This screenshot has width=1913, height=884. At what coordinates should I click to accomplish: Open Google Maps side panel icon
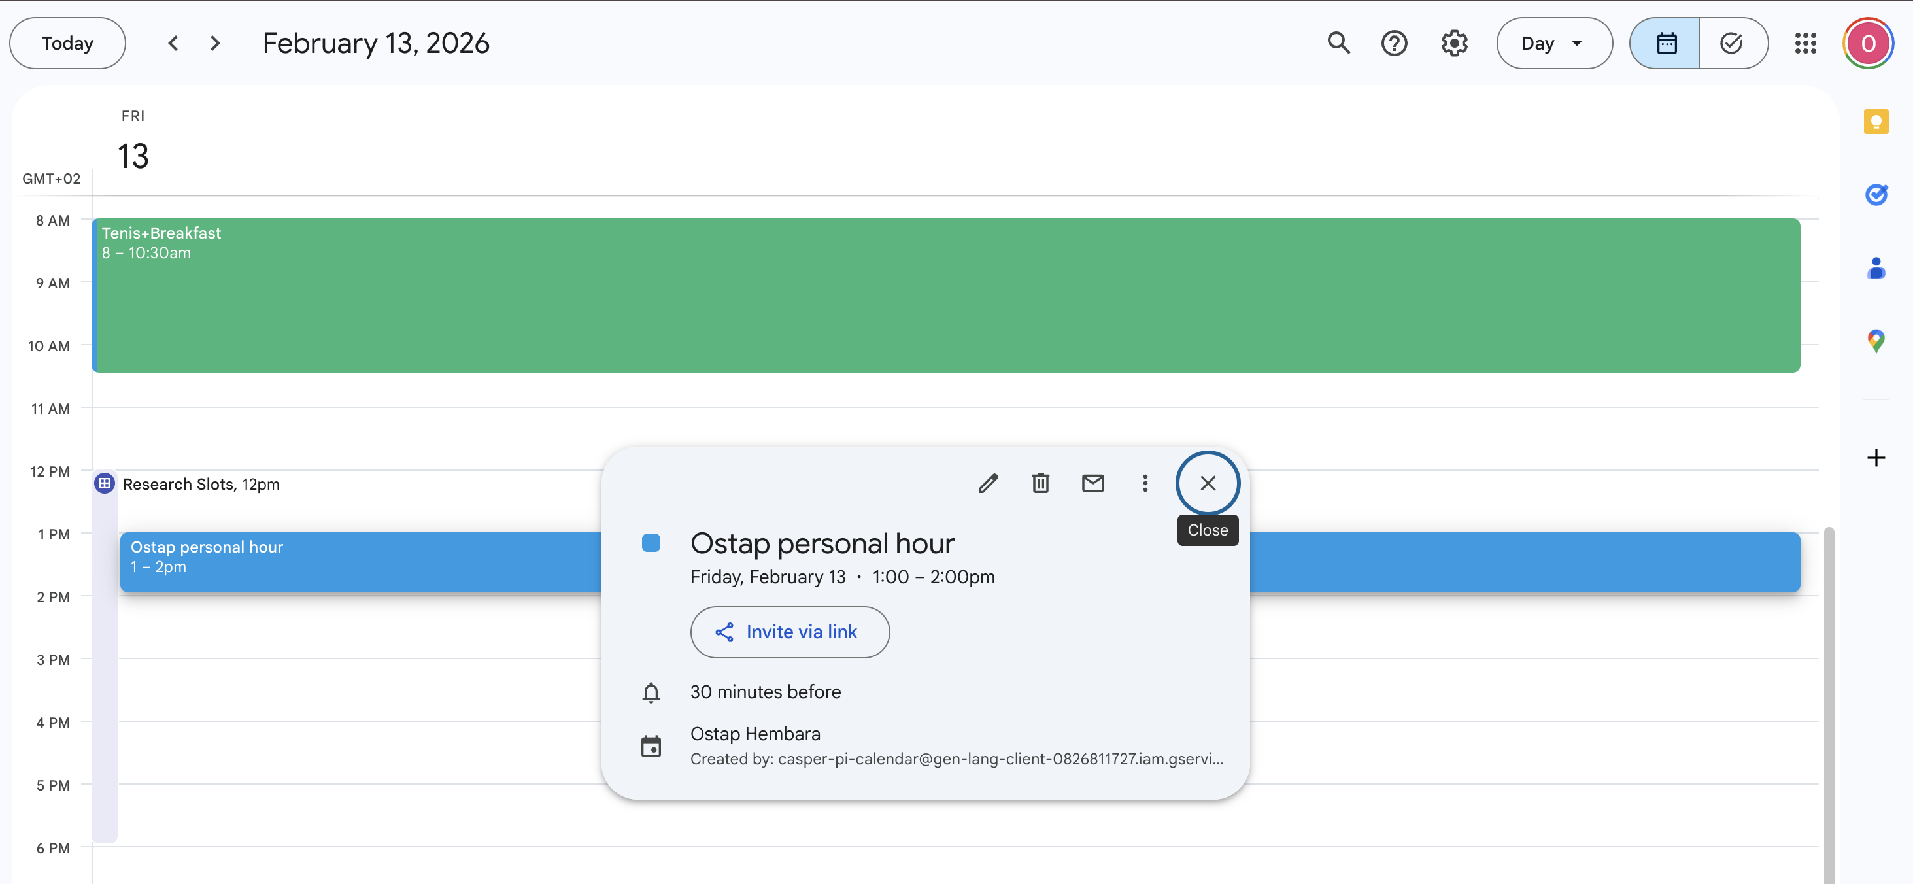[1876, 341]
